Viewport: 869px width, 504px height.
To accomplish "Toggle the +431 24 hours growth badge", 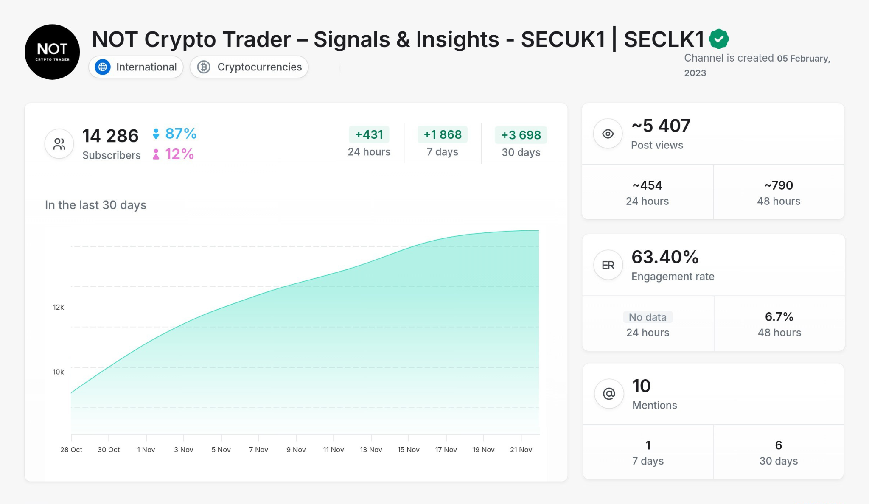I will click(x=369, y=134).
